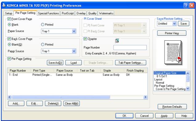The height and width of the screenshot is (121, 196).
Task: Click the Paper Source column header
Action: tap(66, 71)
